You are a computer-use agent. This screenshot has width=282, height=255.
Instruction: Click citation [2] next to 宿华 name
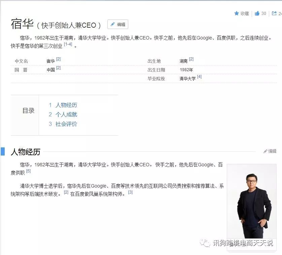pos(59,59)
